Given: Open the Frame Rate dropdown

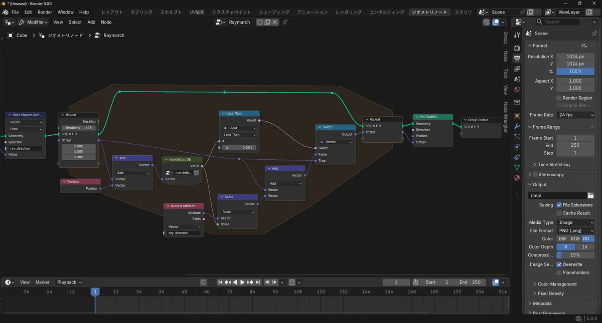Looking at the screenshot, I should click(575, 115).
